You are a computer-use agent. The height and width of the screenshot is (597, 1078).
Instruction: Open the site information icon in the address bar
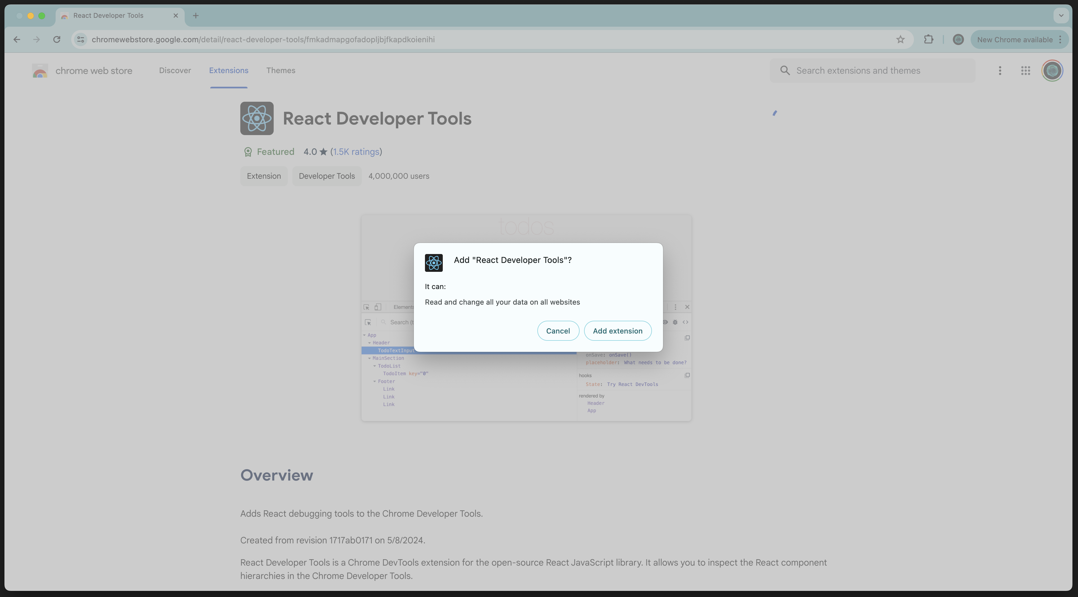pos(81,39)
